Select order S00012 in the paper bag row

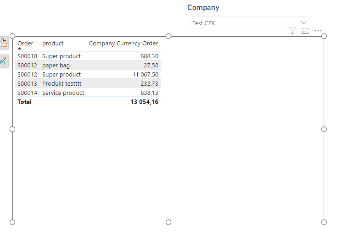(27, 66)
